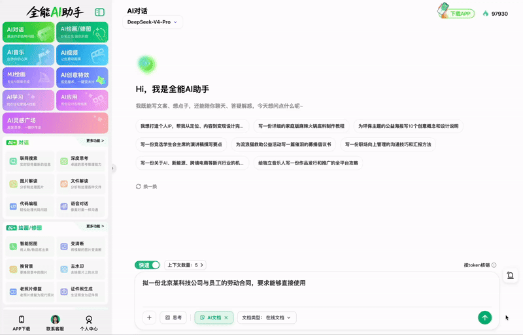Open the 文档类型: 在线文档 dropdown
The width and height of the screenshot is (523, 335).
pos(267,317)
